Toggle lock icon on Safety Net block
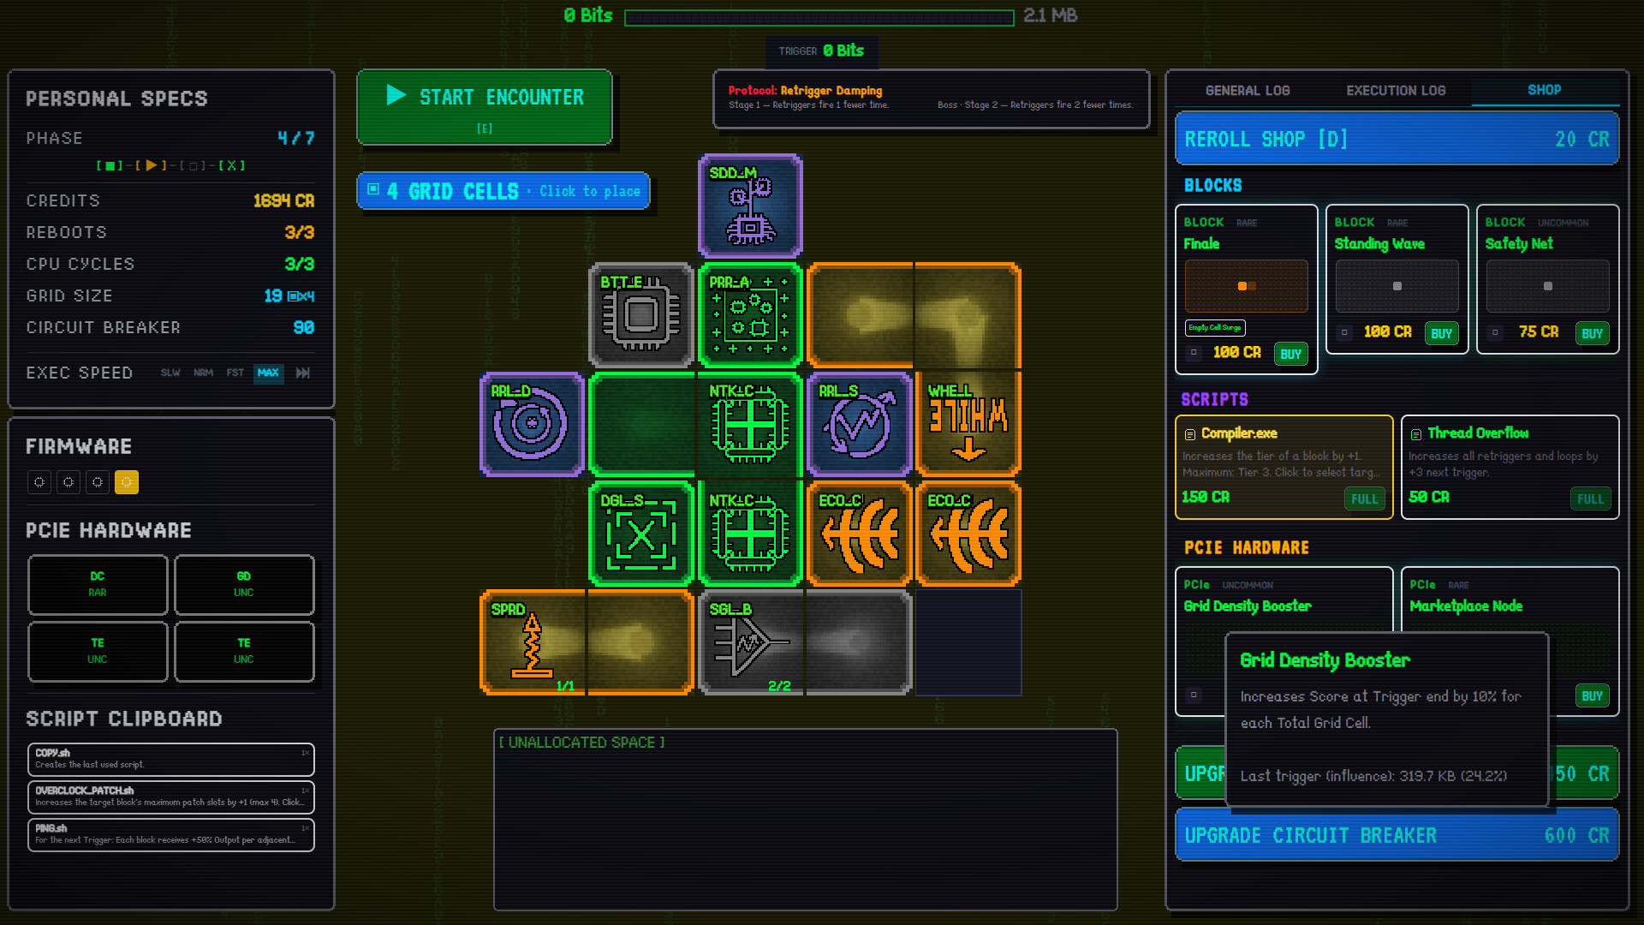 (1495, 332)
